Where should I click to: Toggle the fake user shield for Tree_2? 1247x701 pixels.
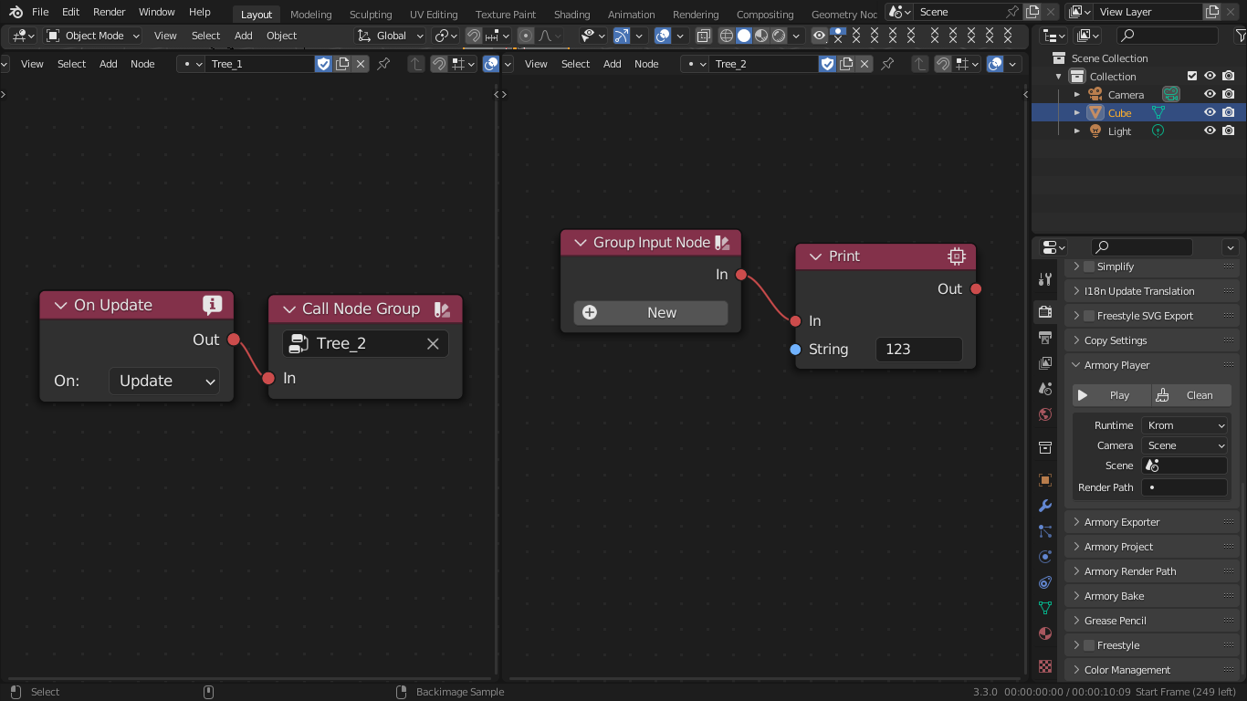(827, 64)
